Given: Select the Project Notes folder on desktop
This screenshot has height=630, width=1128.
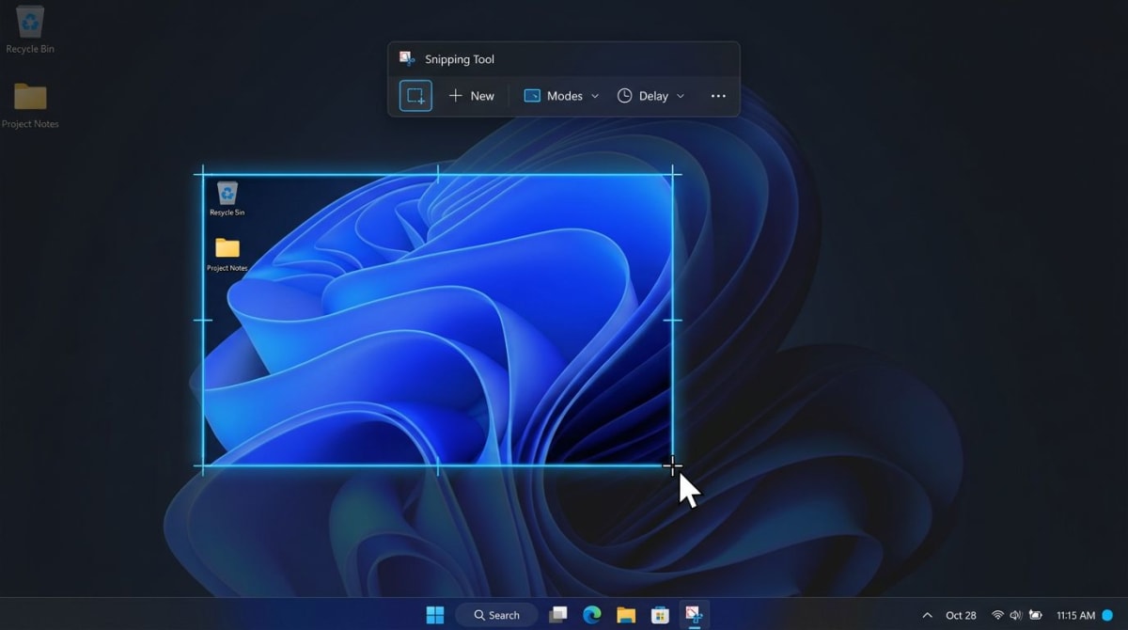Looking at the screenshot, I should [30, 104].
